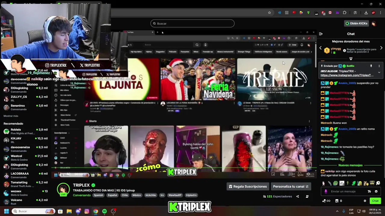Bookmark this page with the star icon
This screenshot has height=216, width=385.
pyautogui.click(x=269, y=13)
